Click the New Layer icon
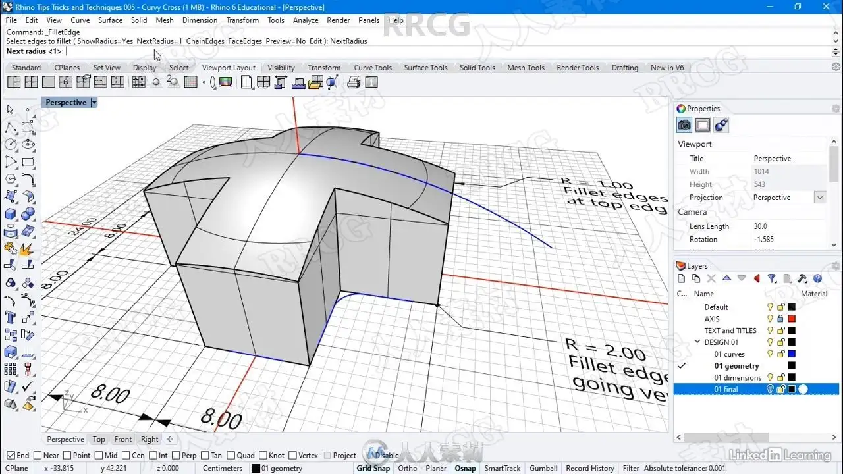 pyautogui.click(x=682, y=279)
